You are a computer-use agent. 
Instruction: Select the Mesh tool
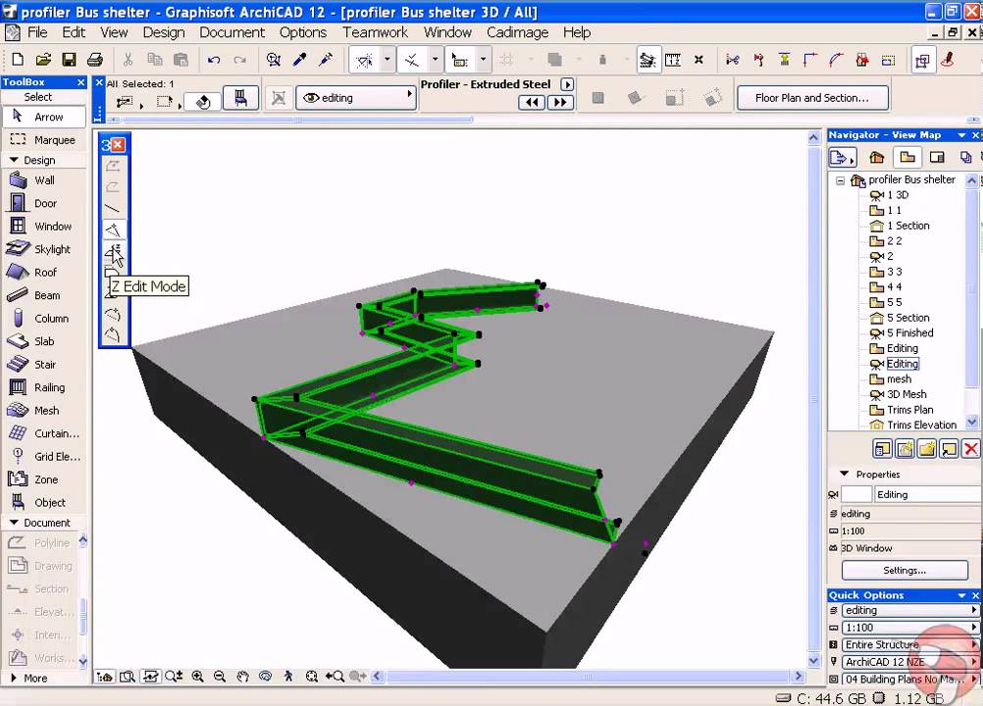click(44, 410)
